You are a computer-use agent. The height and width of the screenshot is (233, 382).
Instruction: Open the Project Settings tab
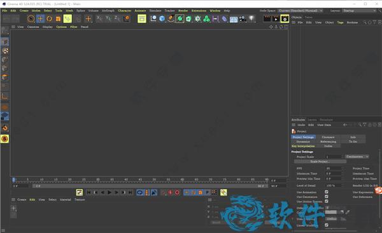point(303,137)
